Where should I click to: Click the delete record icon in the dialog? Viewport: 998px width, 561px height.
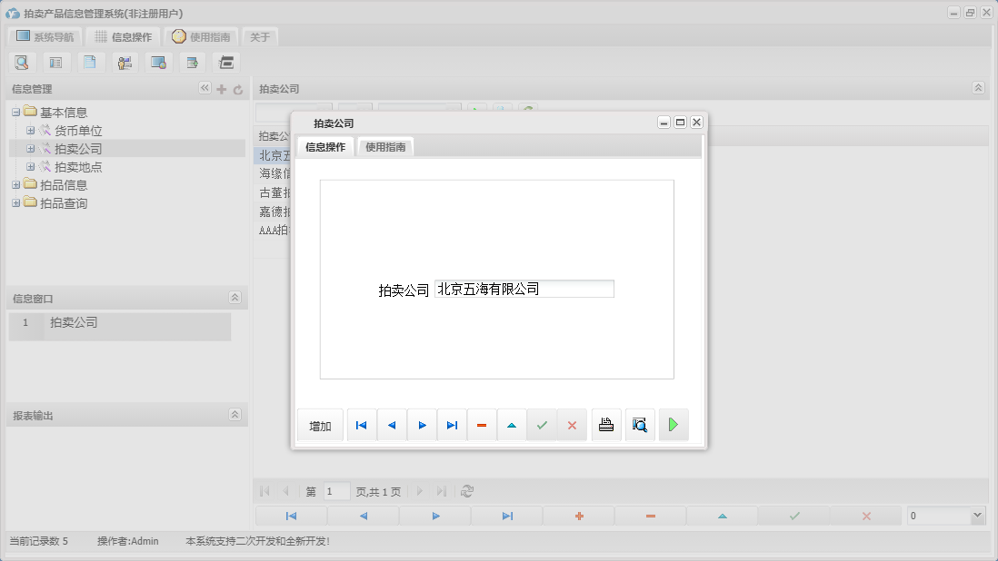[482, 424]
